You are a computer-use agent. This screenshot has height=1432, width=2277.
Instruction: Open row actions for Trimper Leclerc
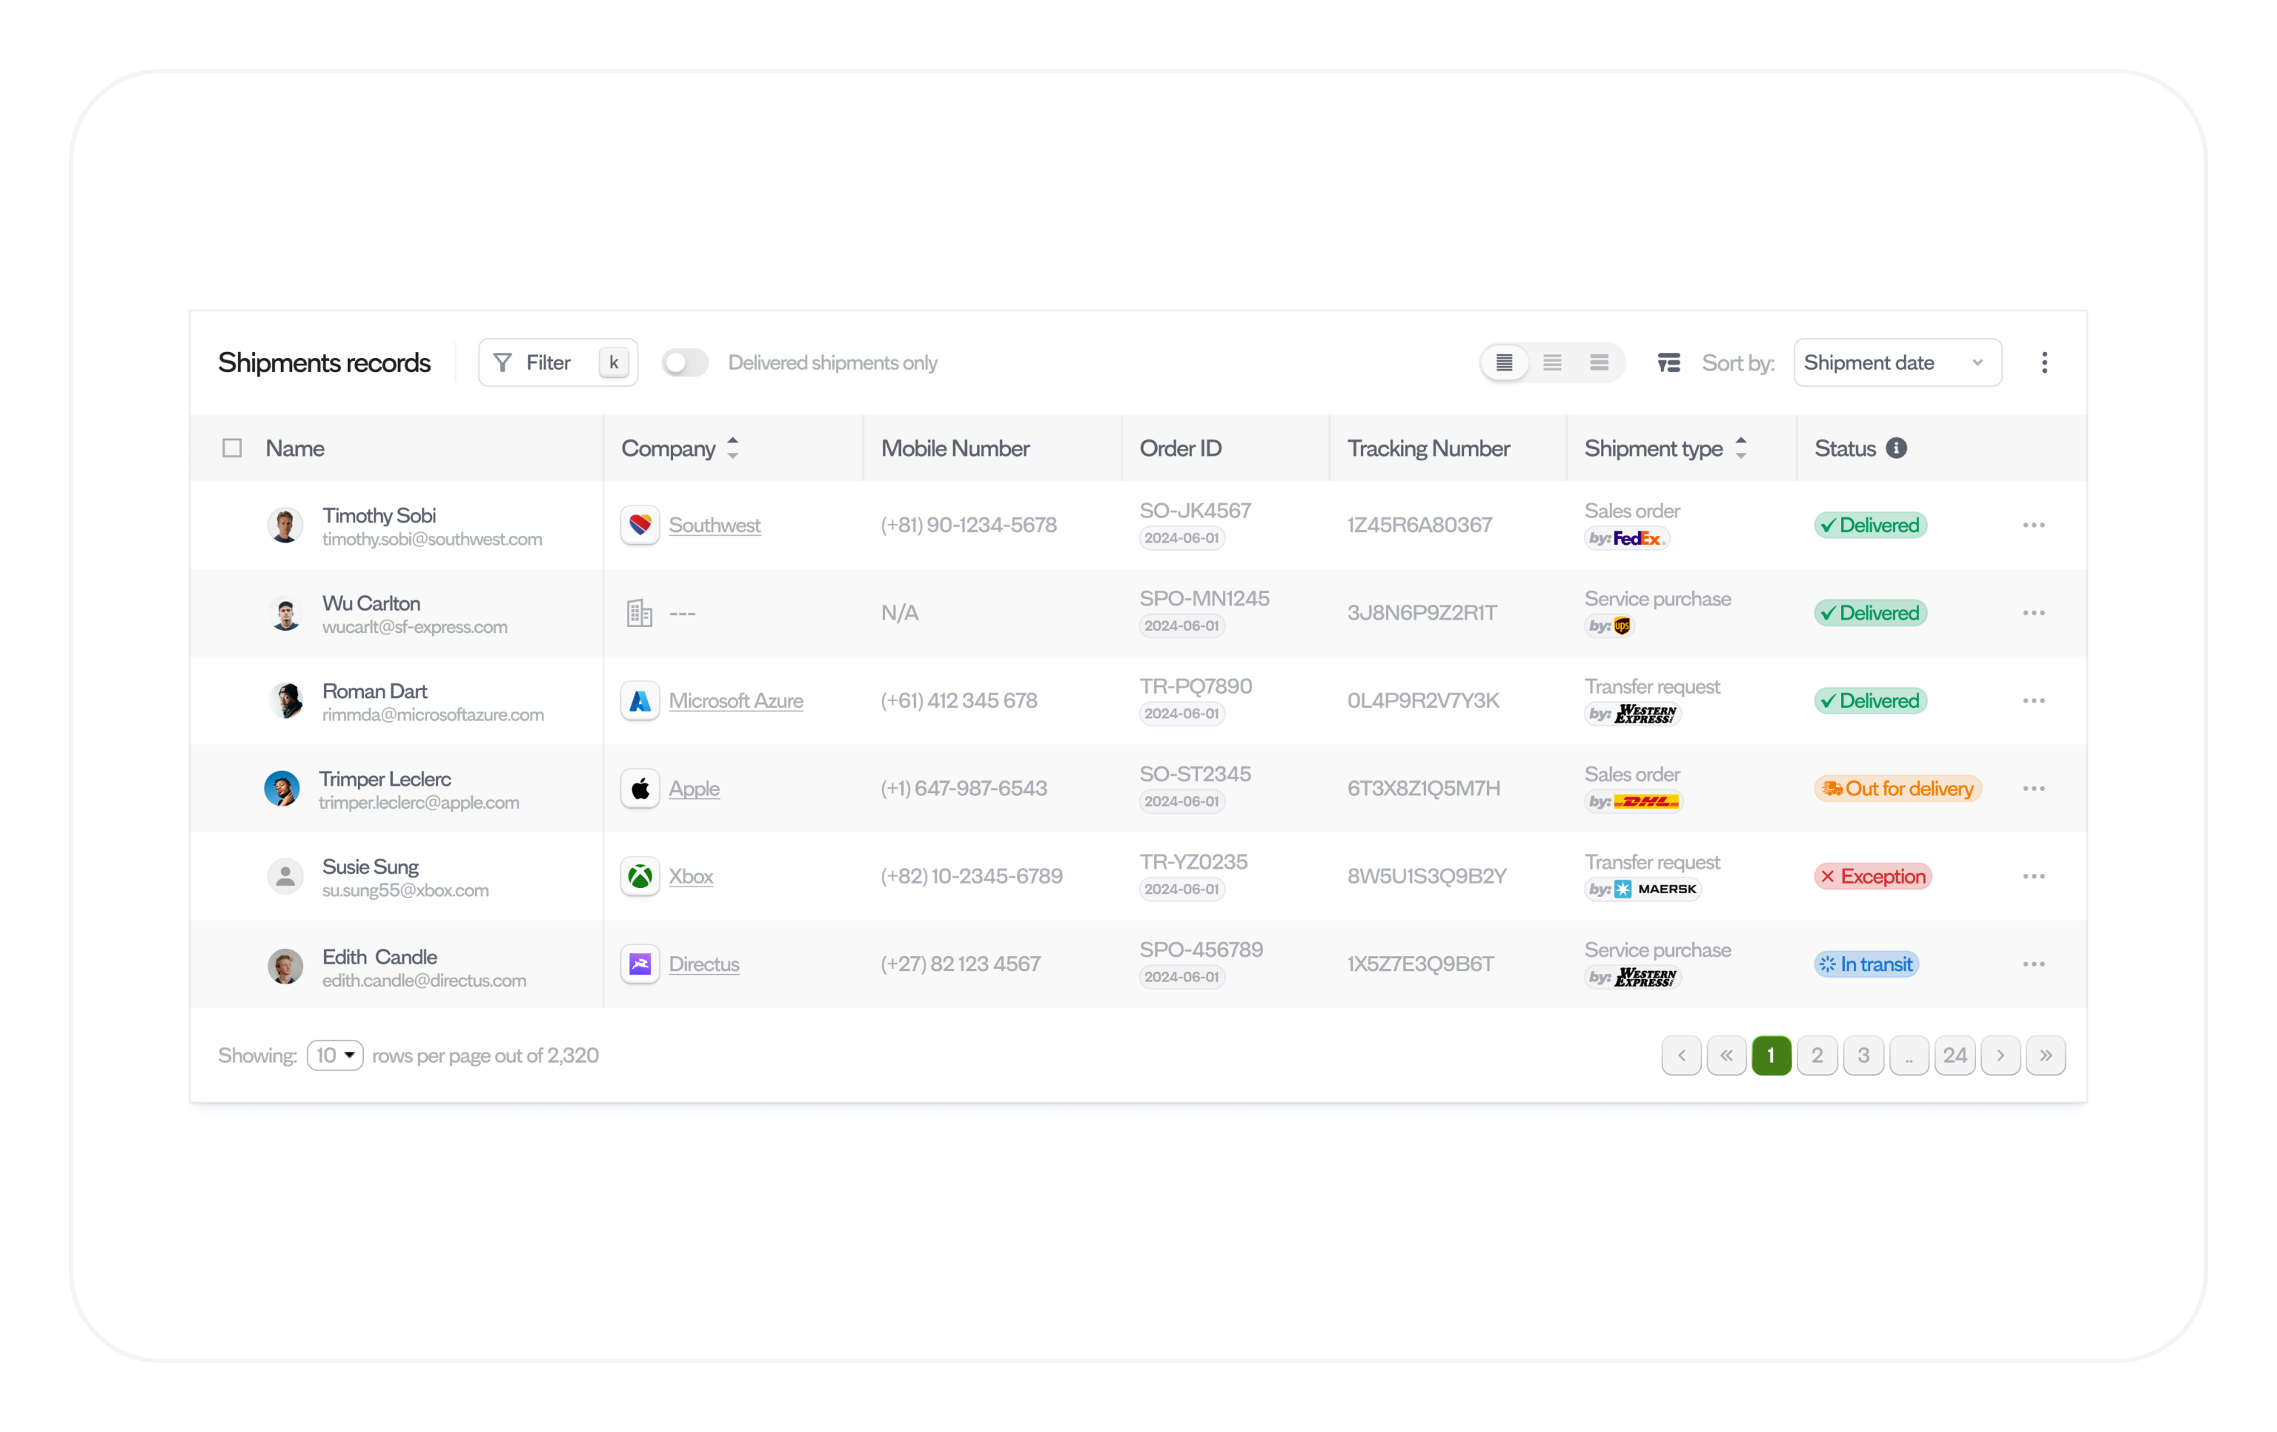click(2034, 789)
